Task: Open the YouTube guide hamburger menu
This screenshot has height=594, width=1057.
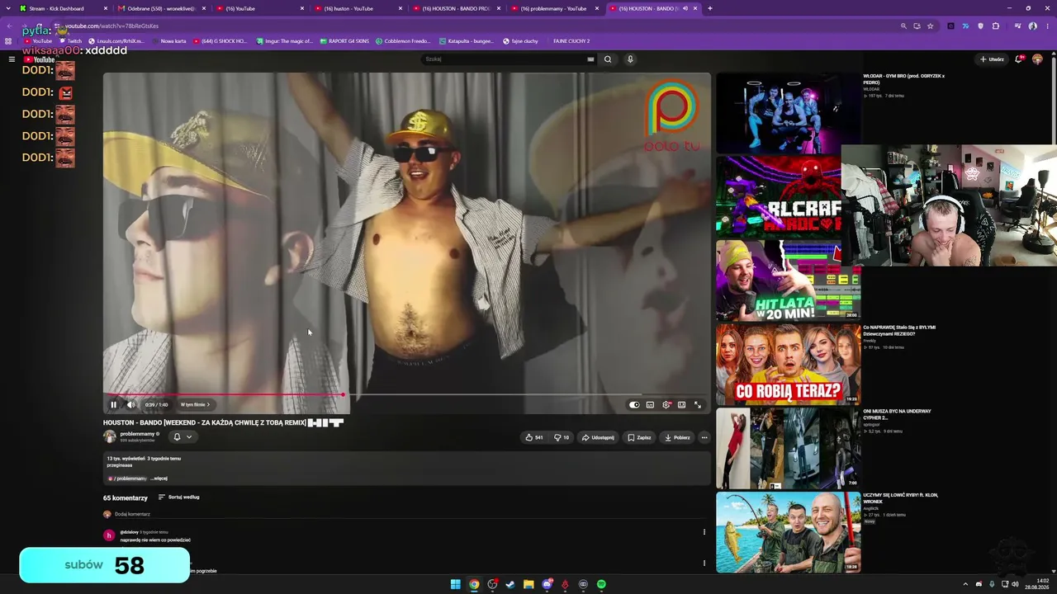Action: 12,59
